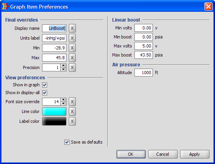215x164 pixels.
Task: Clear Font size override X button
Action: point(72,102)
